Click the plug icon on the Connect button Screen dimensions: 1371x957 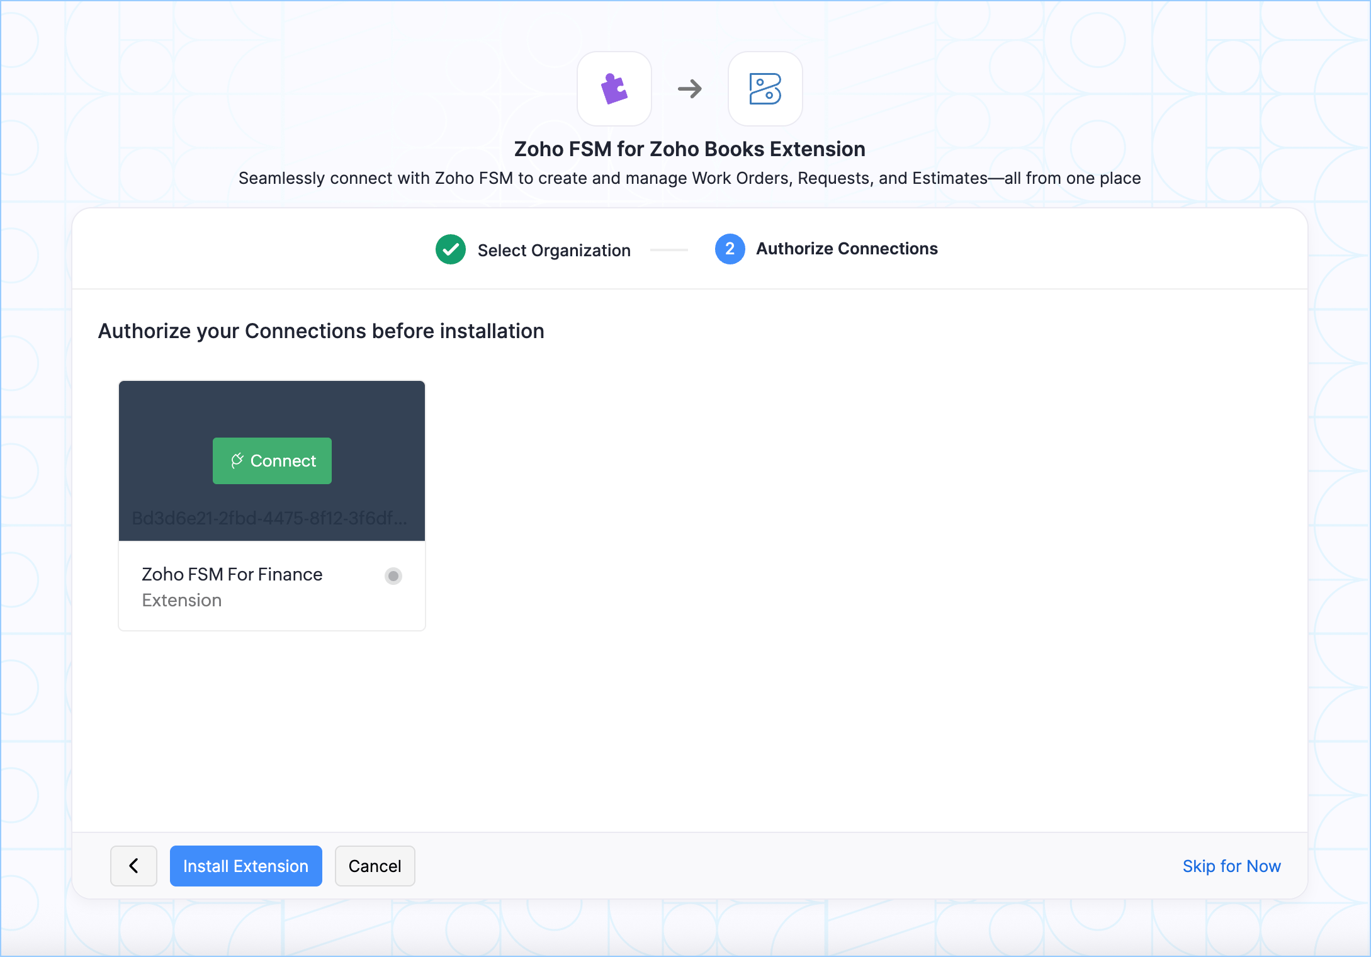237,461
